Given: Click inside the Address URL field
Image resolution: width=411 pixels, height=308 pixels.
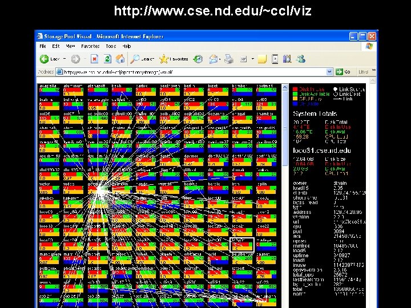Looking at the screenshot, I should click(x=194, y=72).
